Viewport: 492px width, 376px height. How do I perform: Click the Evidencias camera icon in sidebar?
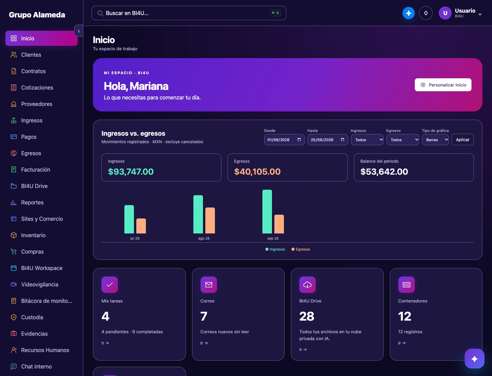(14, 334)
